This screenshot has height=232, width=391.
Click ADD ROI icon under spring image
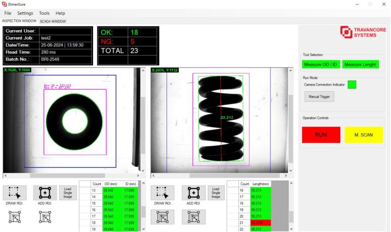(x=193, y=193)
